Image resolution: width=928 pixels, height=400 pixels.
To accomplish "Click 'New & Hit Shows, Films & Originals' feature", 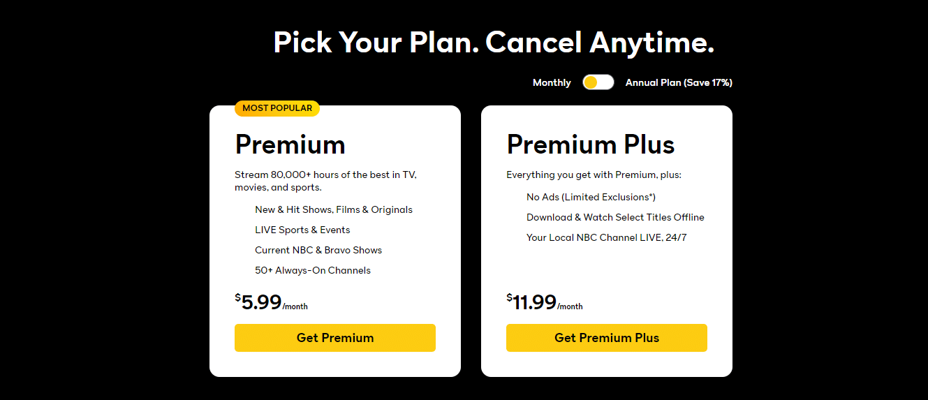I will coord(334,209).
